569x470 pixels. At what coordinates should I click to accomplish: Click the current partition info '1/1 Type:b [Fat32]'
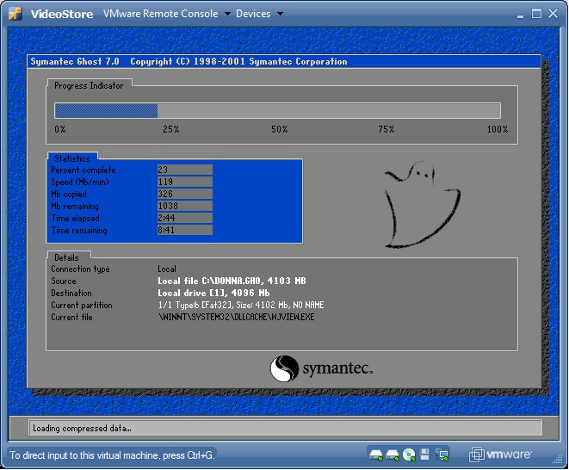coord(195,305)
